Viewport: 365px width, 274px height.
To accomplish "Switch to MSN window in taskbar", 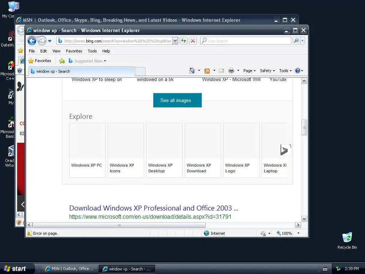I will (x=70, y=269).
